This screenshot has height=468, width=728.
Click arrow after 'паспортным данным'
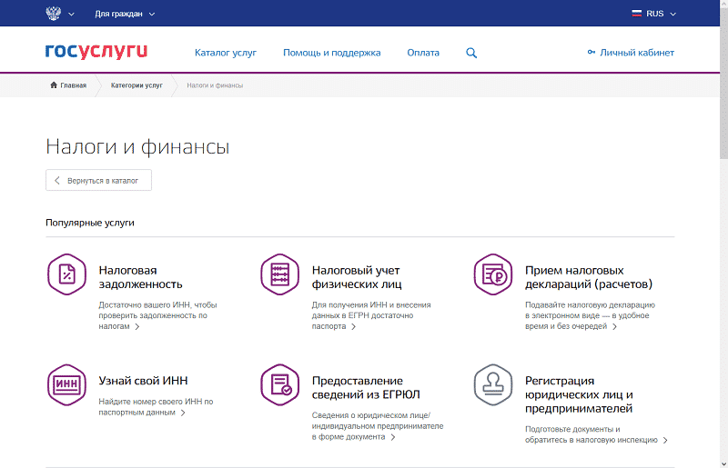(x=183, y=413)
